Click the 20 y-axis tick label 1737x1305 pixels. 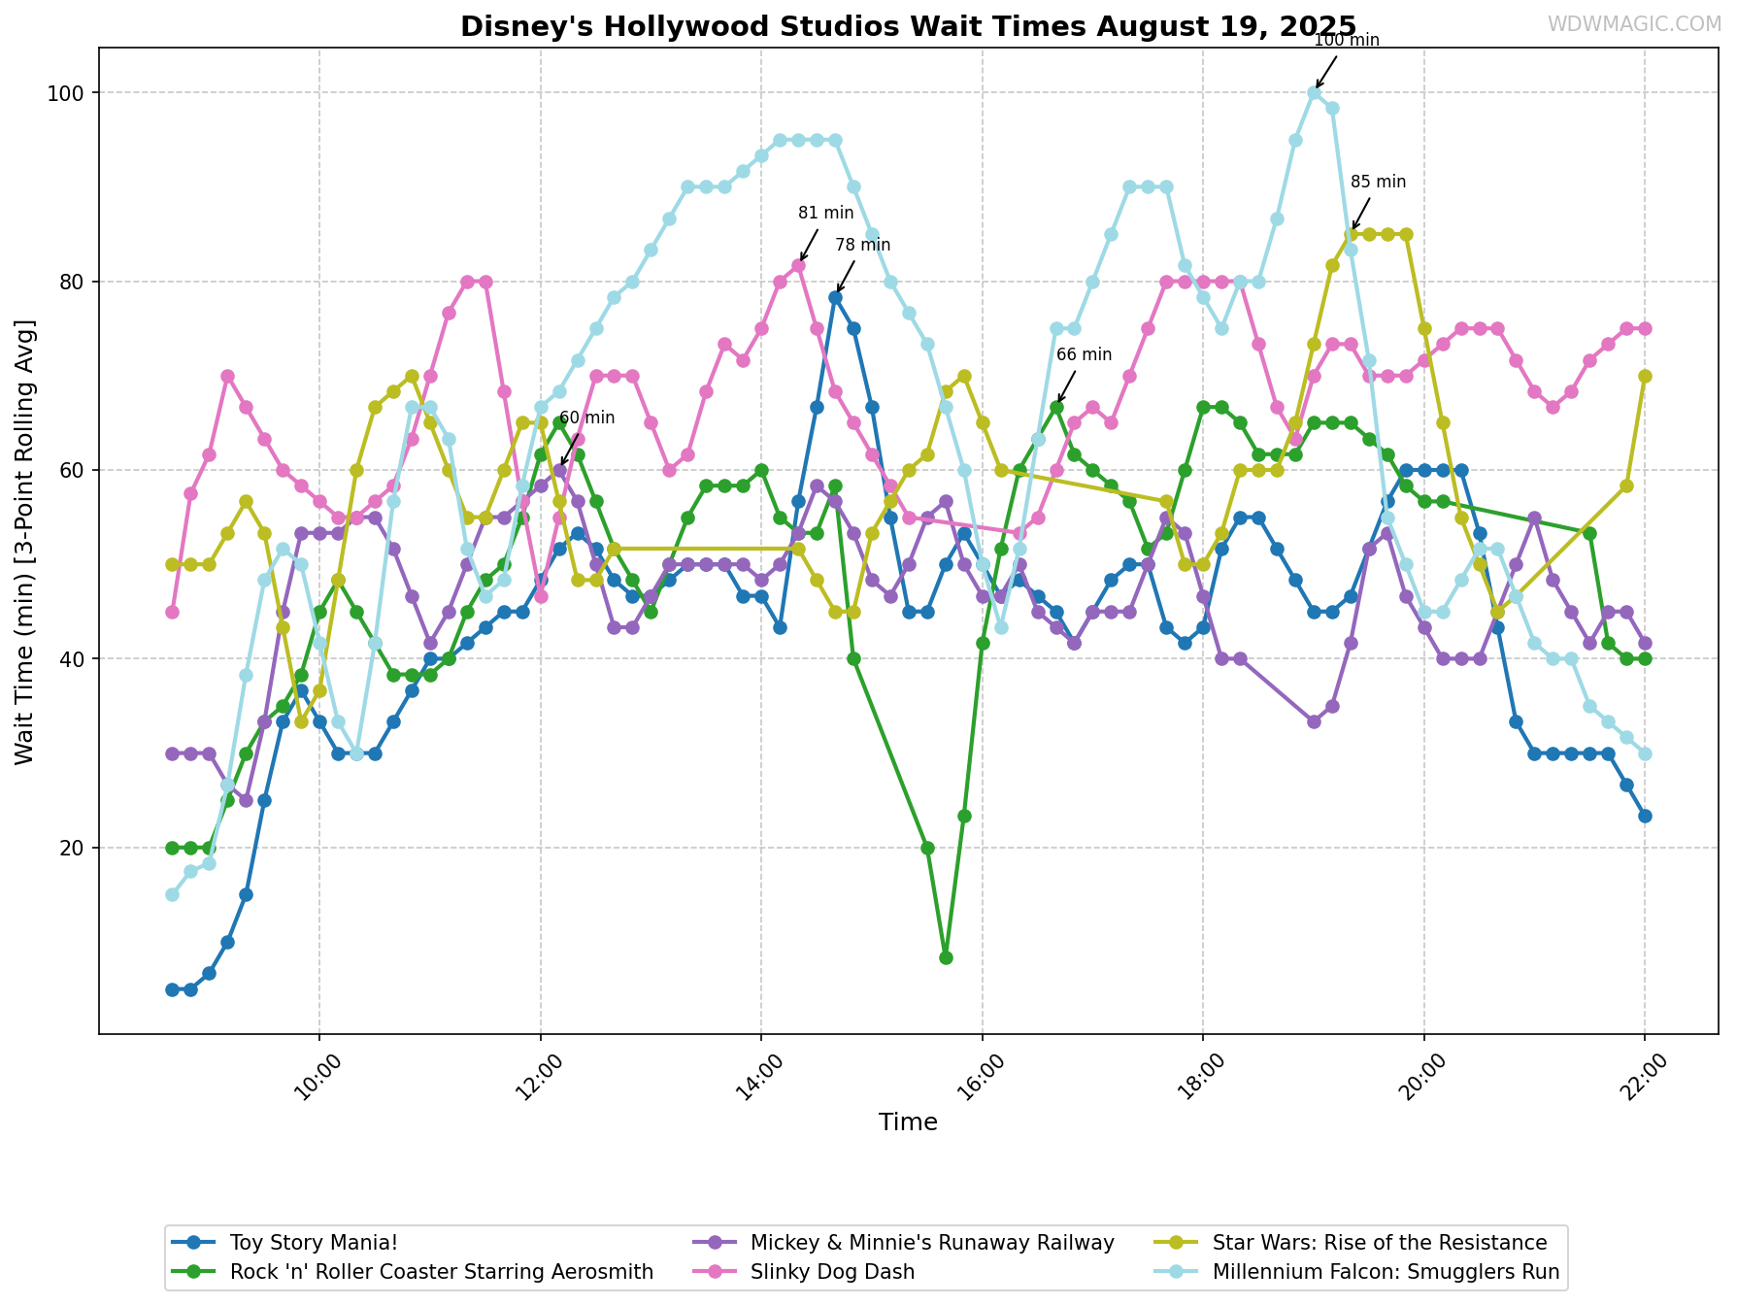[74, 848]
